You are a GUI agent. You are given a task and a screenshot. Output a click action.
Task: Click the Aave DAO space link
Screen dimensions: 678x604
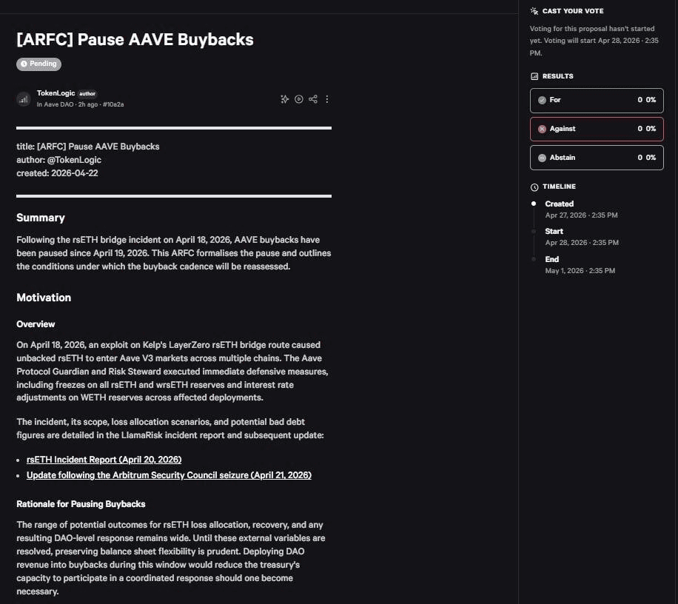click(53, 104)
